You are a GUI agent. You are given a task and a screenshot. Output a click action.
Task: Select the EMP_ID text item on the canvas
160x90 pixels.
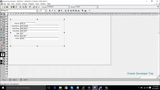click(28, 23)
